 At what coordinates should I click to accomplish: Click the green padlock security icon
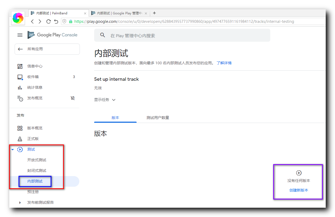pyautogui.click(x=71, y=22)
